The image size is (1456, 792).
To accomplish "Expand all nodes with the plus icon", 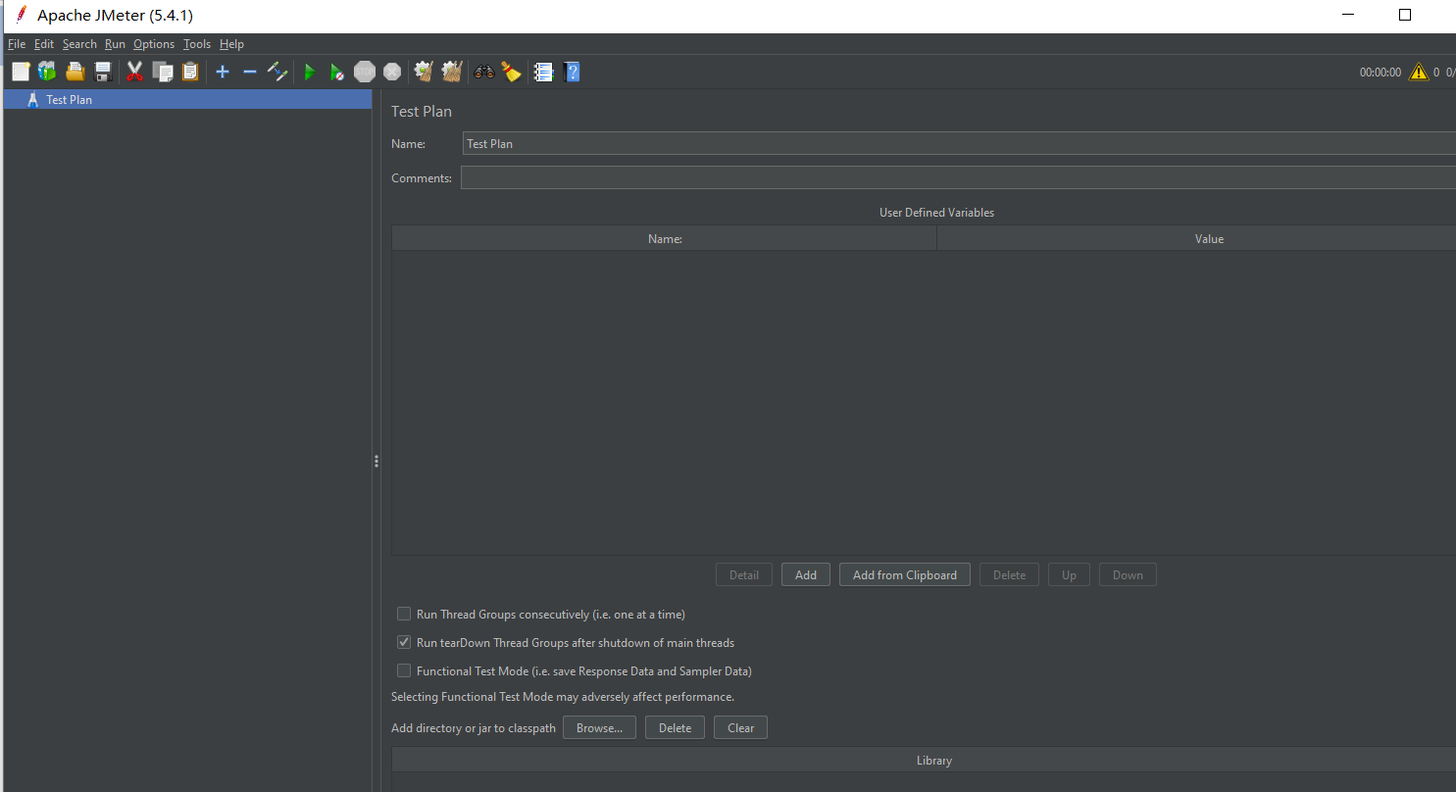I will (x=223, y=72).
